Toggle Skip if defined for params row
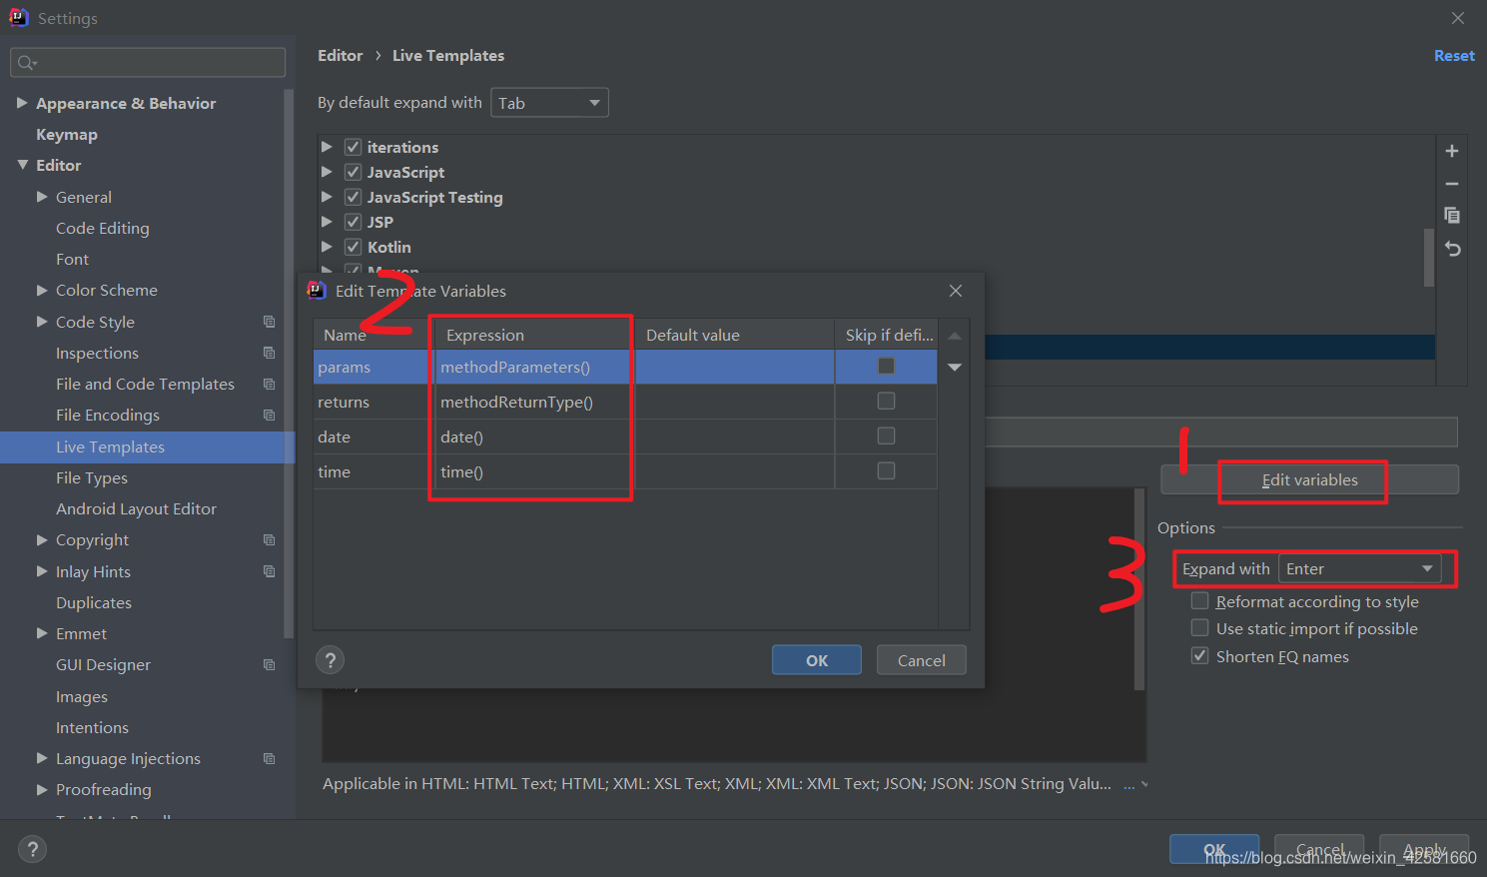The height and width of the screenshot is (877, 1487). [x=886, y=367]
